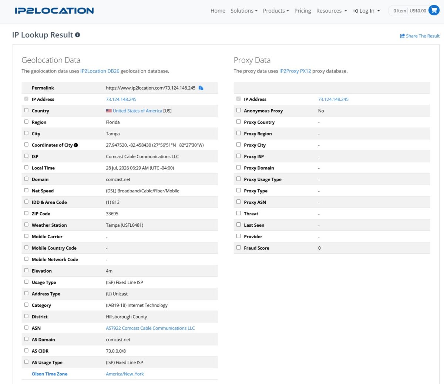Click the Log In arrow icon

coord(355,11)
